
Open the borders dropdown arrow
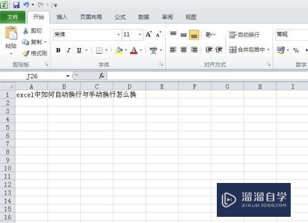[107, 50]
